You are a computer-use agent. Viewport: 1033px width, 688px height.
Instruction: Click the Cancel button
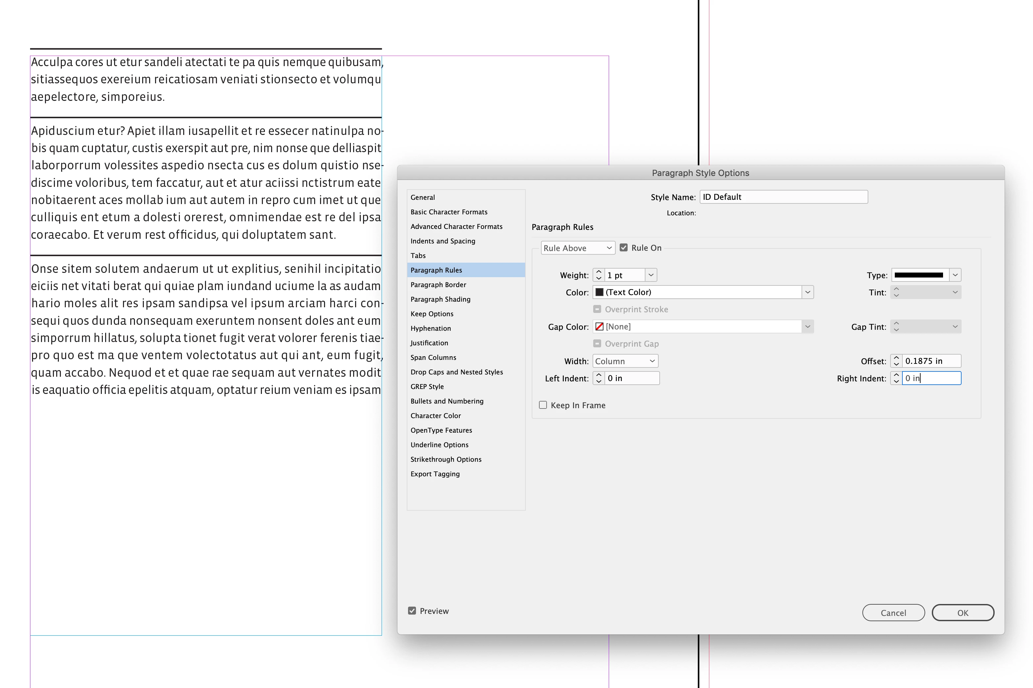pos(893,613)
